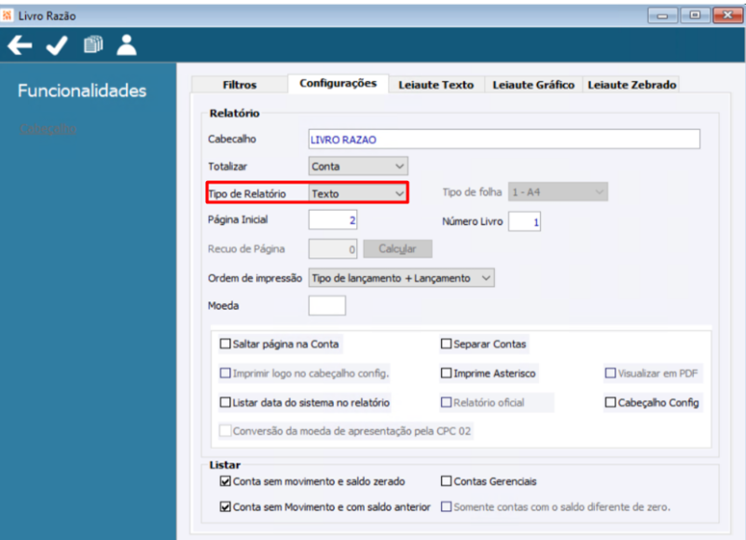Click the Relatório group label
Viewport: 746px width, 540px height.
[235, 113]
